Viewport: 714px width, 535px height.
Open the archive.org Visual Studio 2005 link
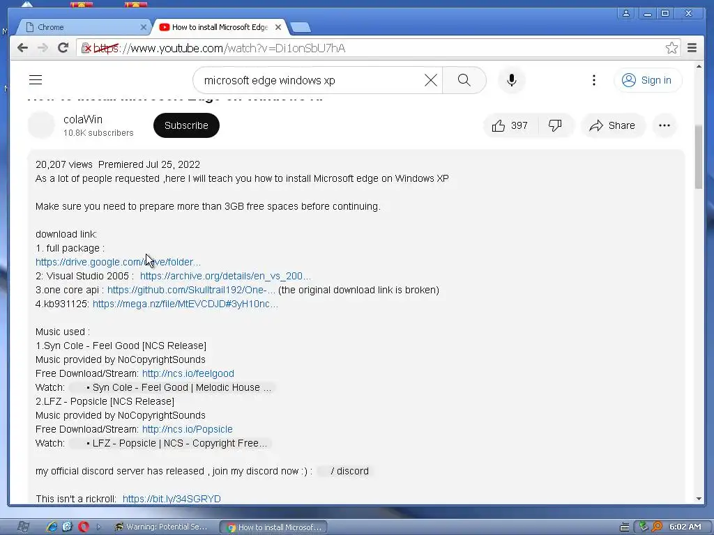(x=225, y=276)
